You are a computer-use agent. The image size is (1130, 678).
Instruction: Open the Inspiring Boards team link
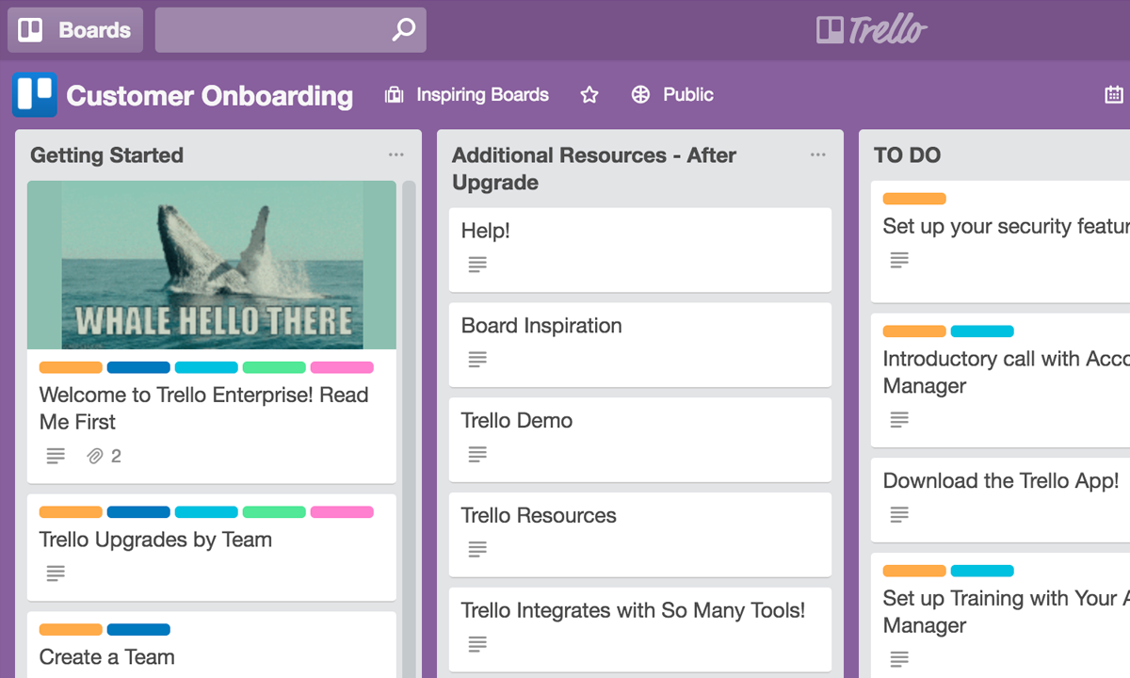point(482,95)
